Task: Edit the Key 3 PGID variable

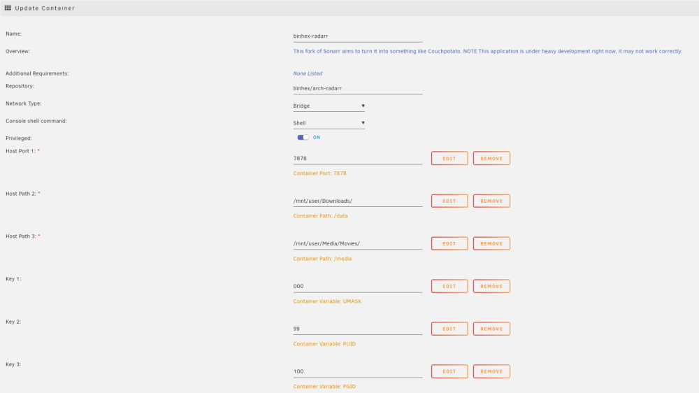Action: 449,371
